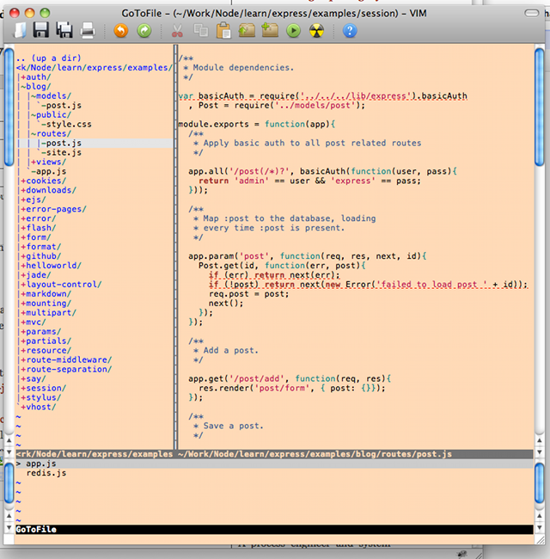Viewport: 550px width, 559px height.
Task: Open site.js in the routes folder
Action: 63,152
